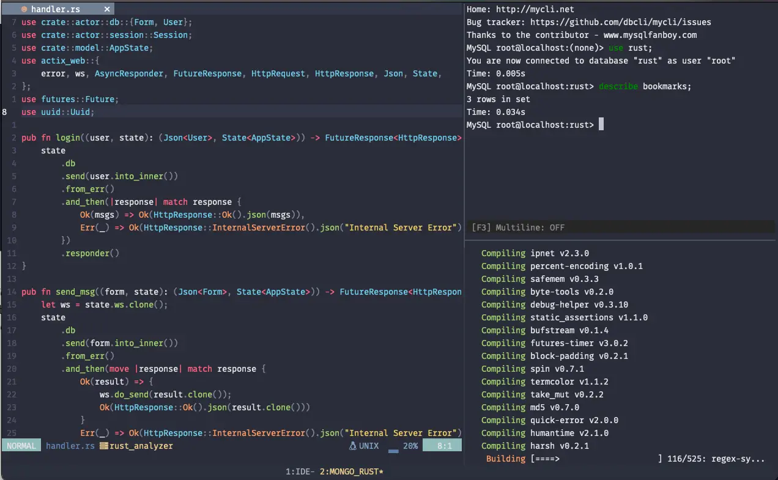The image size is (778, 480).
Task: Click line number 25 in the gutter
Action: tap(12, 433)
